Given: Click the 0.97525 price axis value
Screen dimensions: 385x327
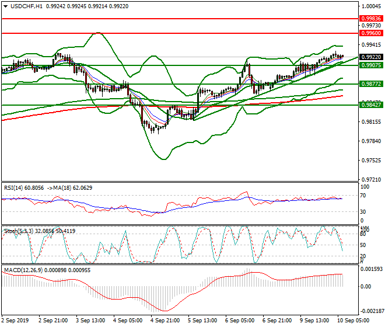Looking at the screenshot, I should (x=371, y=161).
